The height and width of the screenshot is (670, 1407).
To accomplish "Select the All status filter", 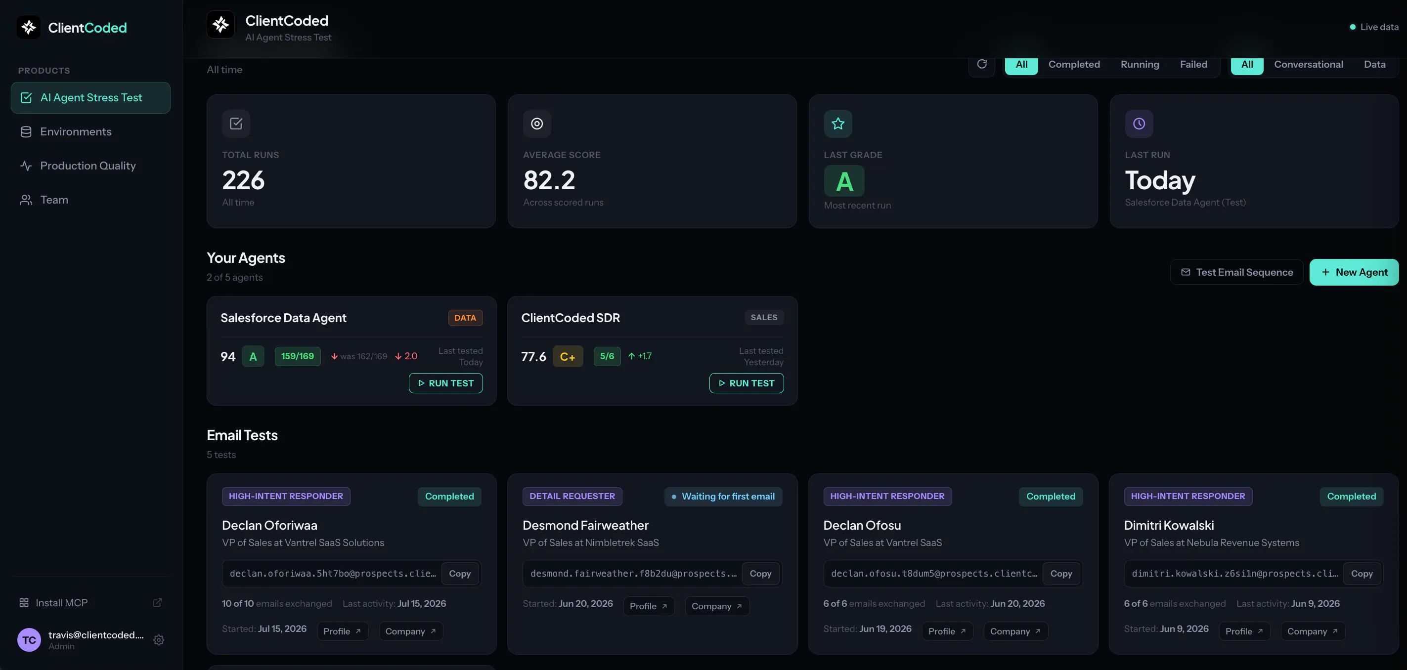I will (1021, 64).
